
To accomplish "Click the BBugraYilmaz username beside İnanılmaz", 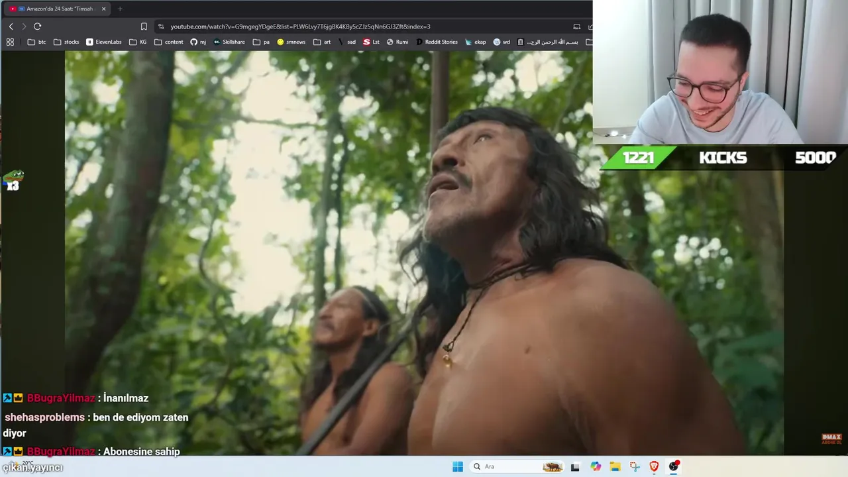I will click(x=61, y=398).
